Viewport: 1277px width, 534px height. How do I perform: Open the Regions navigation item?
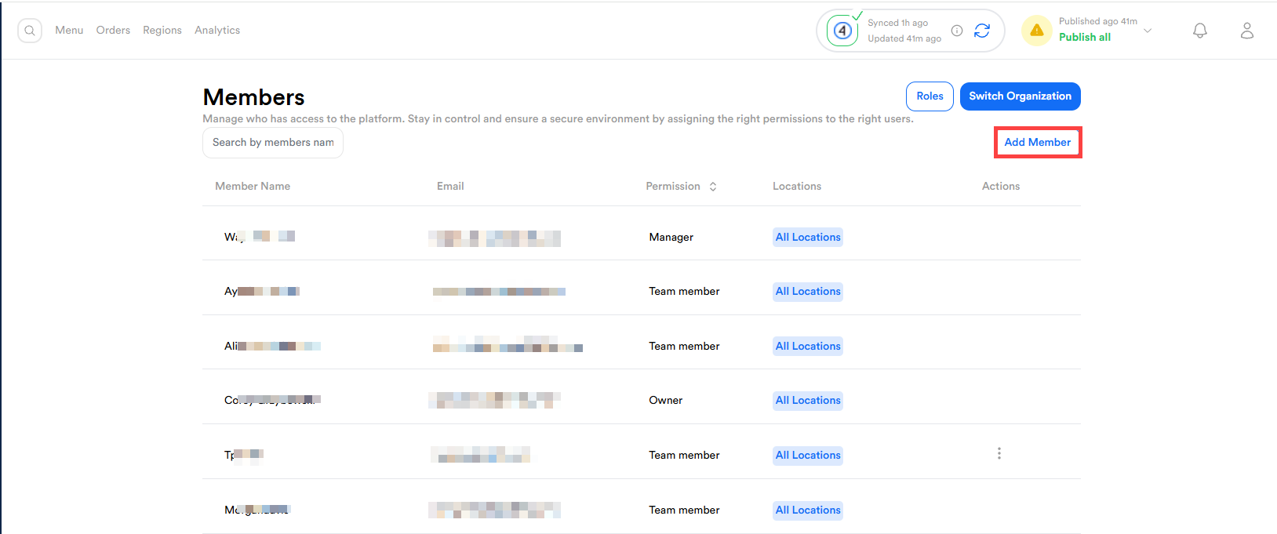(162, 31)
